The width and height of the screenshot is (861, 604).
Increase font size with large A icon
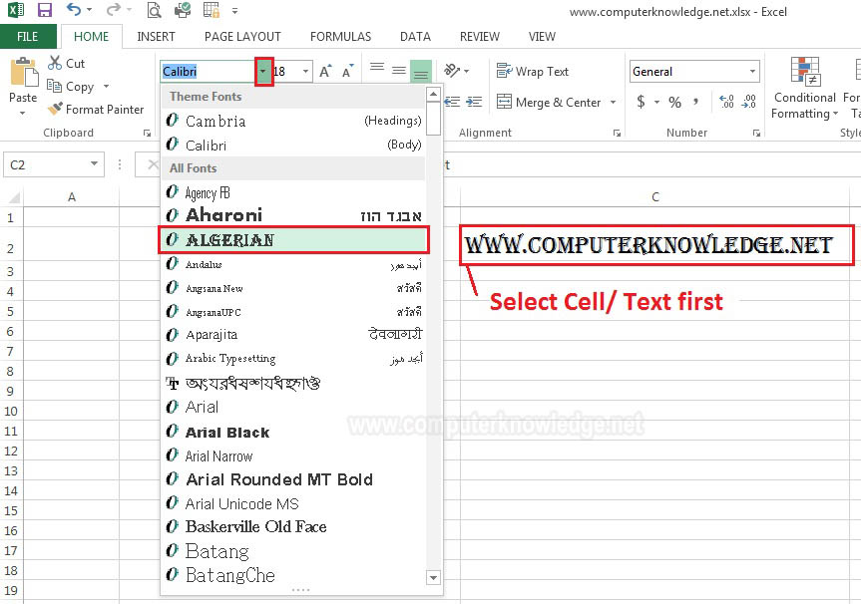tap(325, 72)
